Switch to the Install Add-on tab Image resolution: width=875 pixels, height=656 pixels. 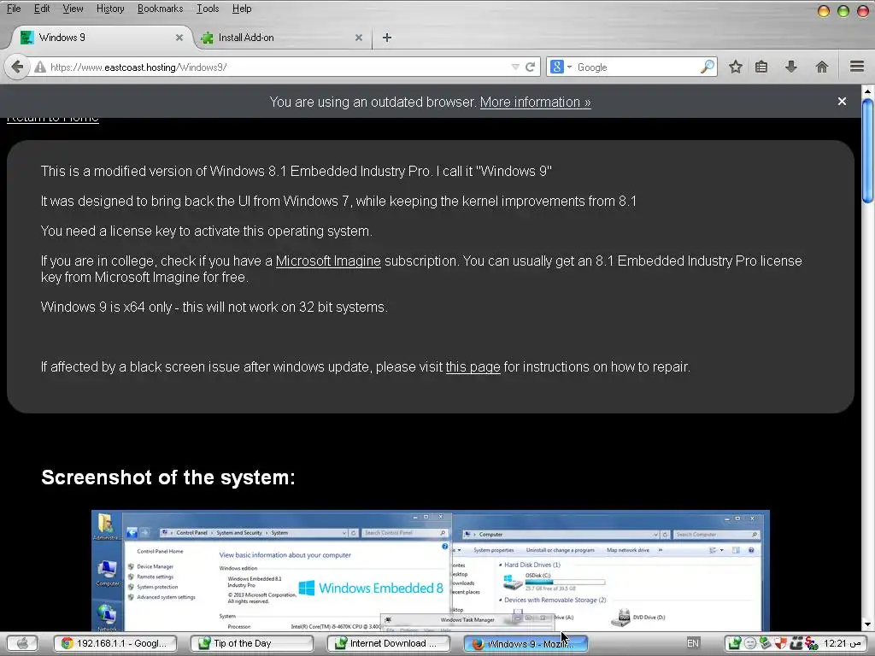281,38
